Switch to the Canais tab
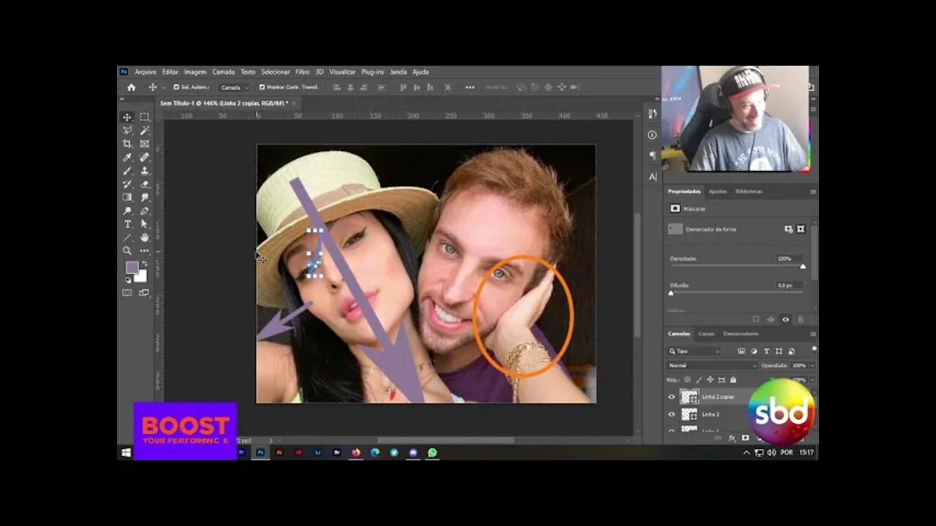The height and width of the screenshot is (526, 936). coord(706,334)
